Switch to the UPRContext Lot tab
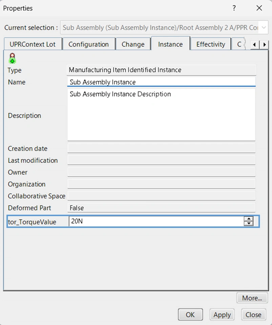This screenshot has width=272, height=325. (x=33, y=44)
